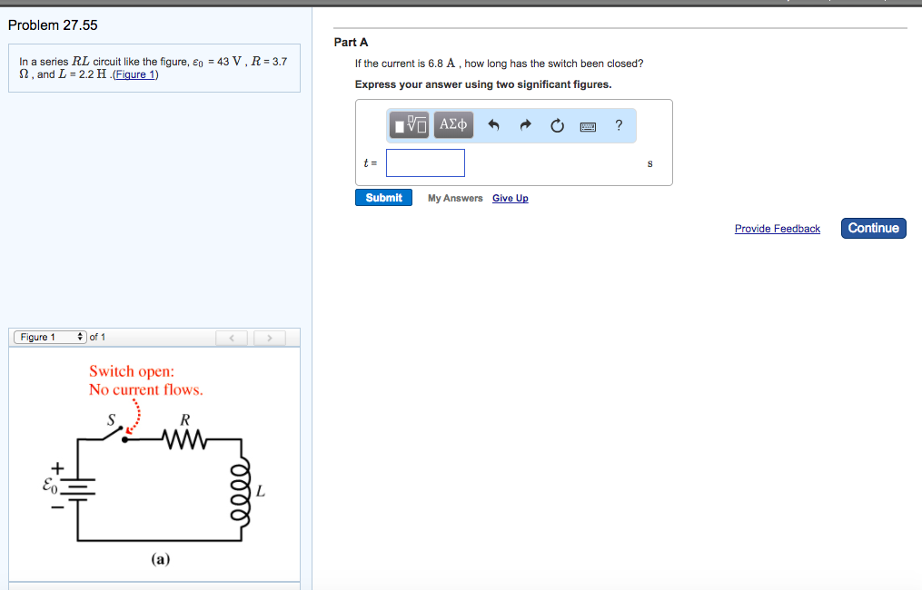The height and width of the screenshot is (590, 922).
Task: Go to the previous figure
Action: coord(231,337)
